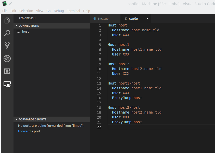This screenshot has height=153, width=215.
Task: Click the Python icon on test.py tab
Action: pyautogui.click(x=95, y=19)
